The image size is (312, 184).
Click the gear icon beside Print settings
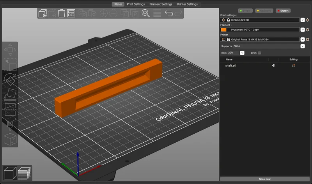point(307,20)
